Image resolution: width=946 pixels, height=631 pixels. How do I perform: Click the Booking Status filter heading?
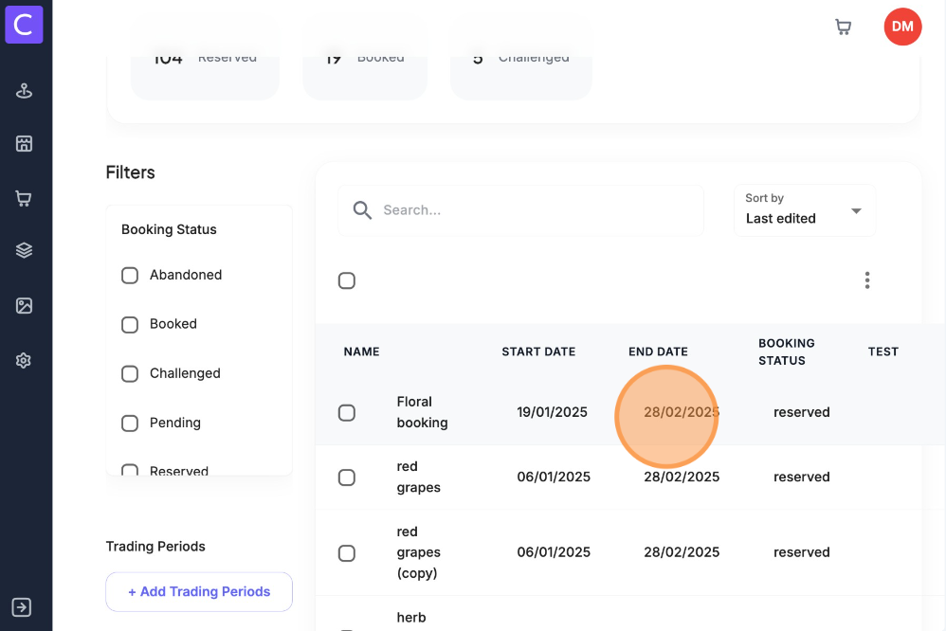pos(169,230)
